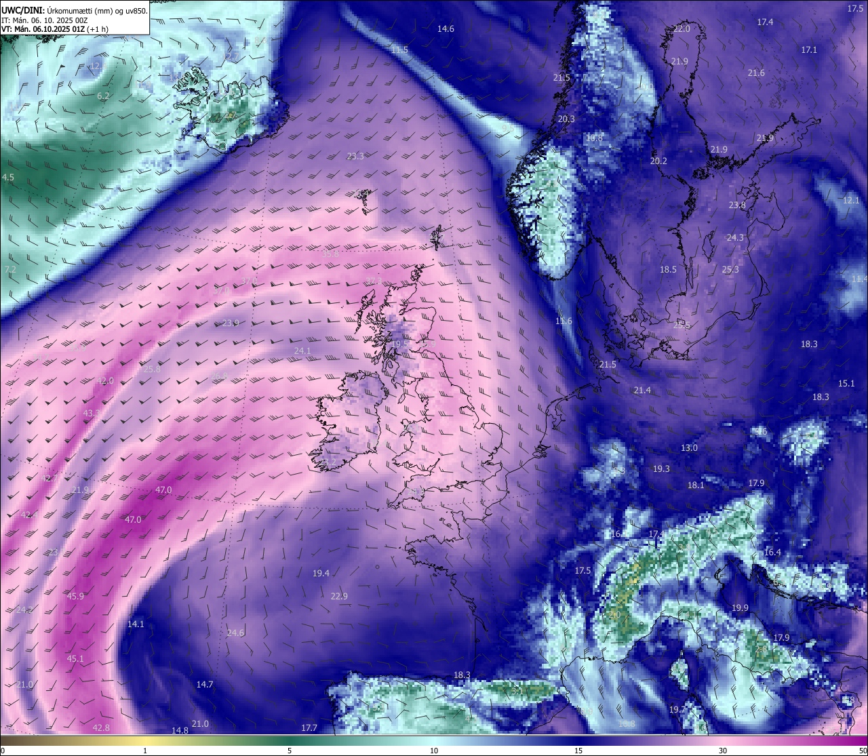Click the color scale label 10

(x=434, y=751)
